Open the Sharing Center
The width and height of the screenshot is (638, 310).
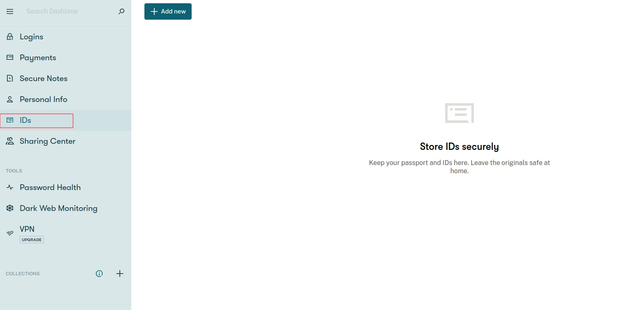point(66,141)
